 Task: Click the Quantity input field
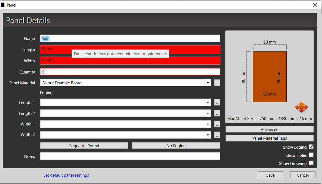(x=130, y=72)
